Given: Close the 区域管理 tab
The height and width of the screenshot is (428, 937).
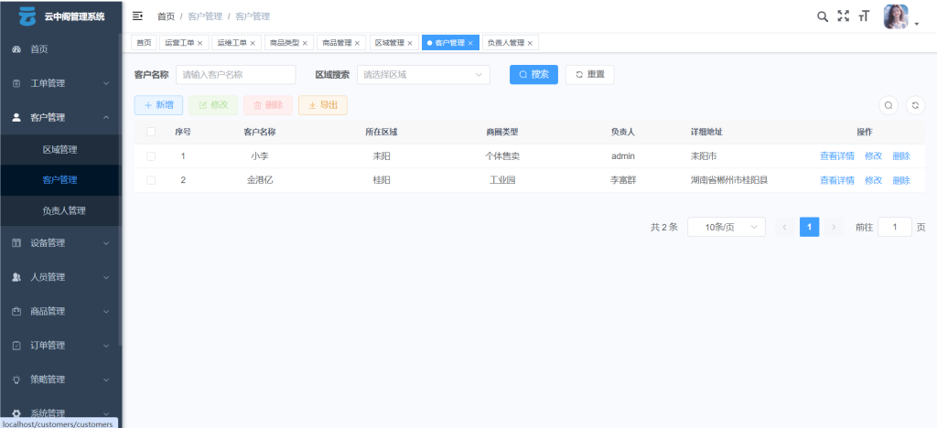Looking at the screenshot, I should tap(410, 43).
